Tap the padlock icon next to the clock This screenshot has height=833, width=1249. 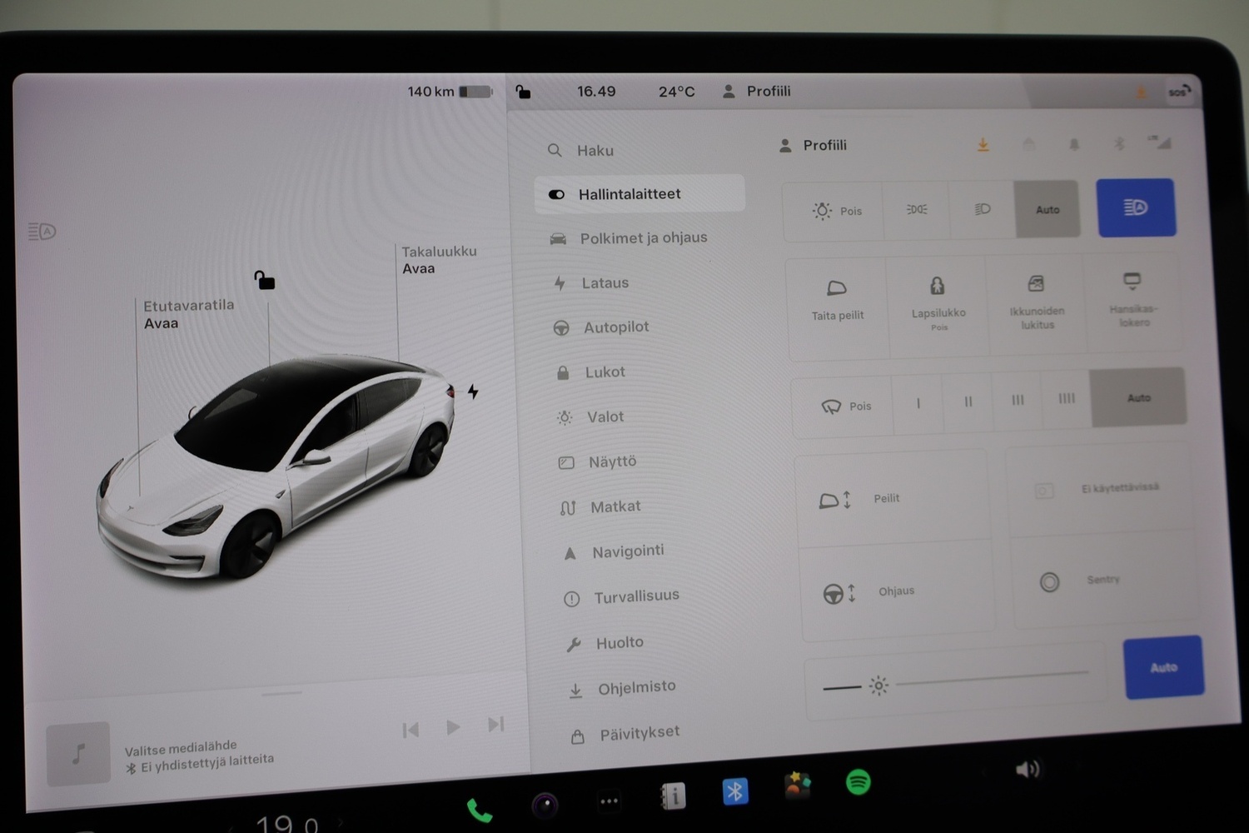tap(523, 92)
